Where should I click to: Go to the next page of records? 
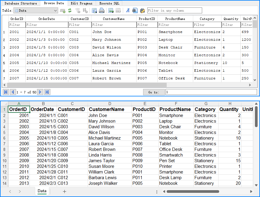coord(40,92)
